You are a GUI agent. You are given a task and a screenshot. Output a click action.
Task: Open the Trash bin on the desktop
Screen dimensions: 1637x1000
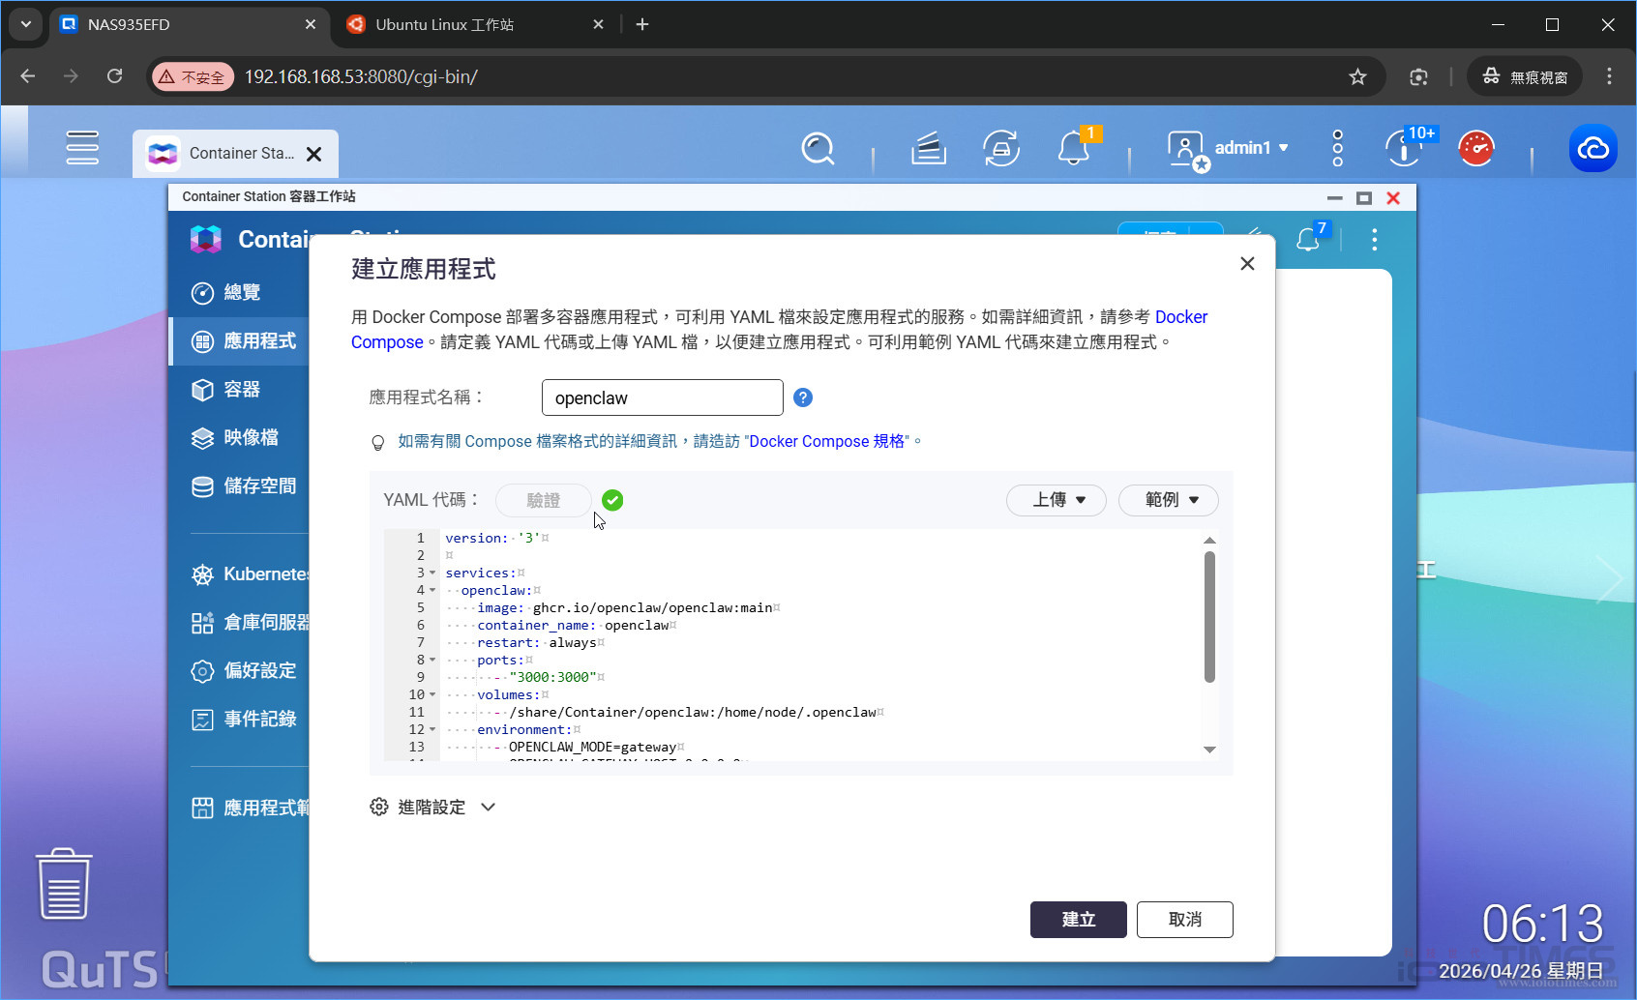click(64, 884)
